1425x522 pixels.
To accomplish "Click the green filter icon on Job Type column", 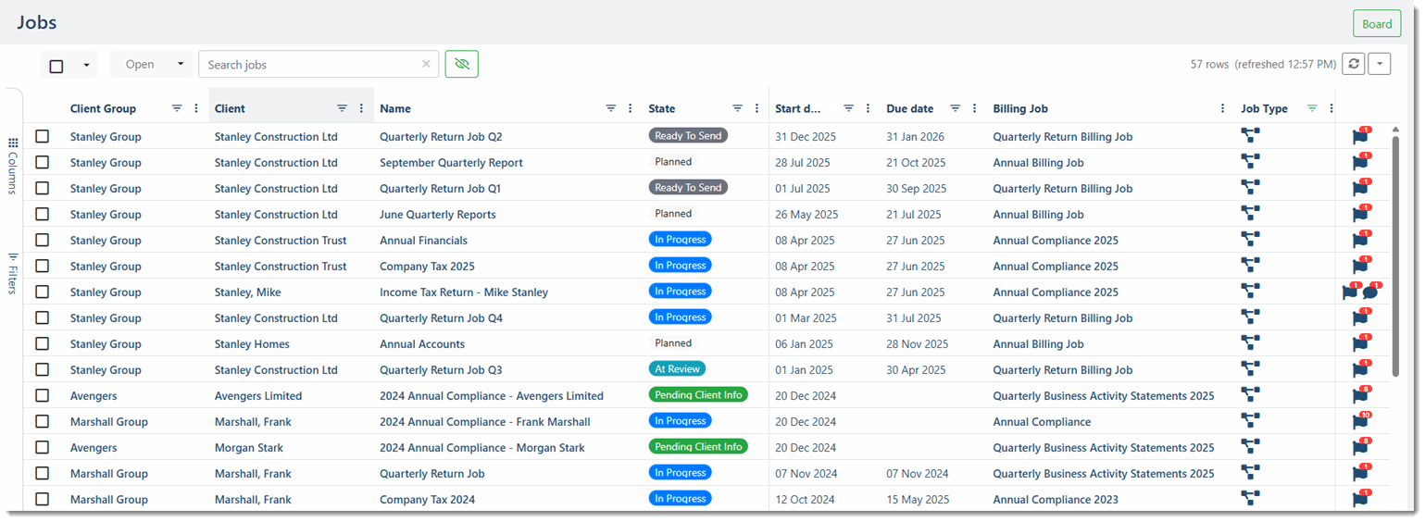I will (x=1312, y=108).
